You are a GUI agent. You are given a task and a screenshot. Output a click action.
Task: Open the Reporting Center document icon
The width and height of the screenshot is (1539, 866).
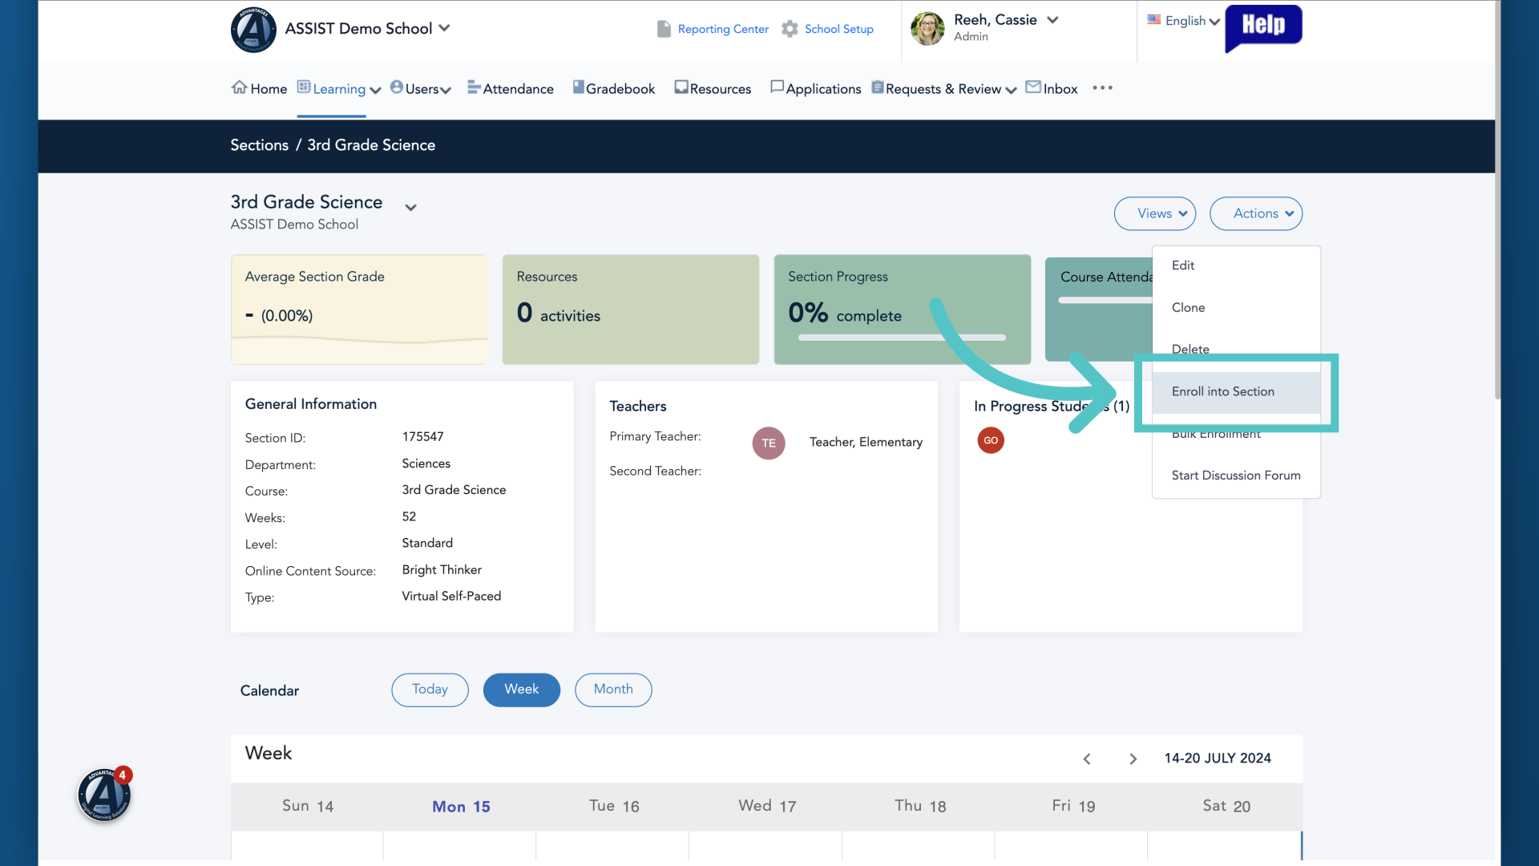664,29
